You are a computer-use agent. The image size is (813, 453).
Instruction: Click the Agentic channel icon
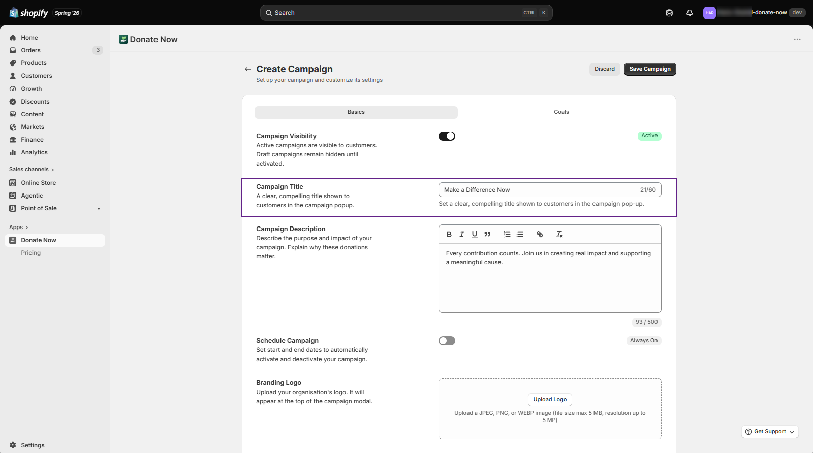pyautogui.click(x=13, y=196)
